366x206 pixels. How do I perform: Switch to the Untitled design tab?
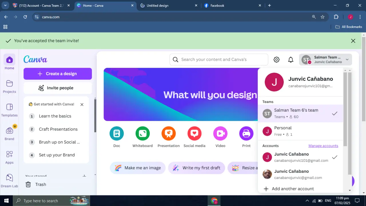point(169,5)
